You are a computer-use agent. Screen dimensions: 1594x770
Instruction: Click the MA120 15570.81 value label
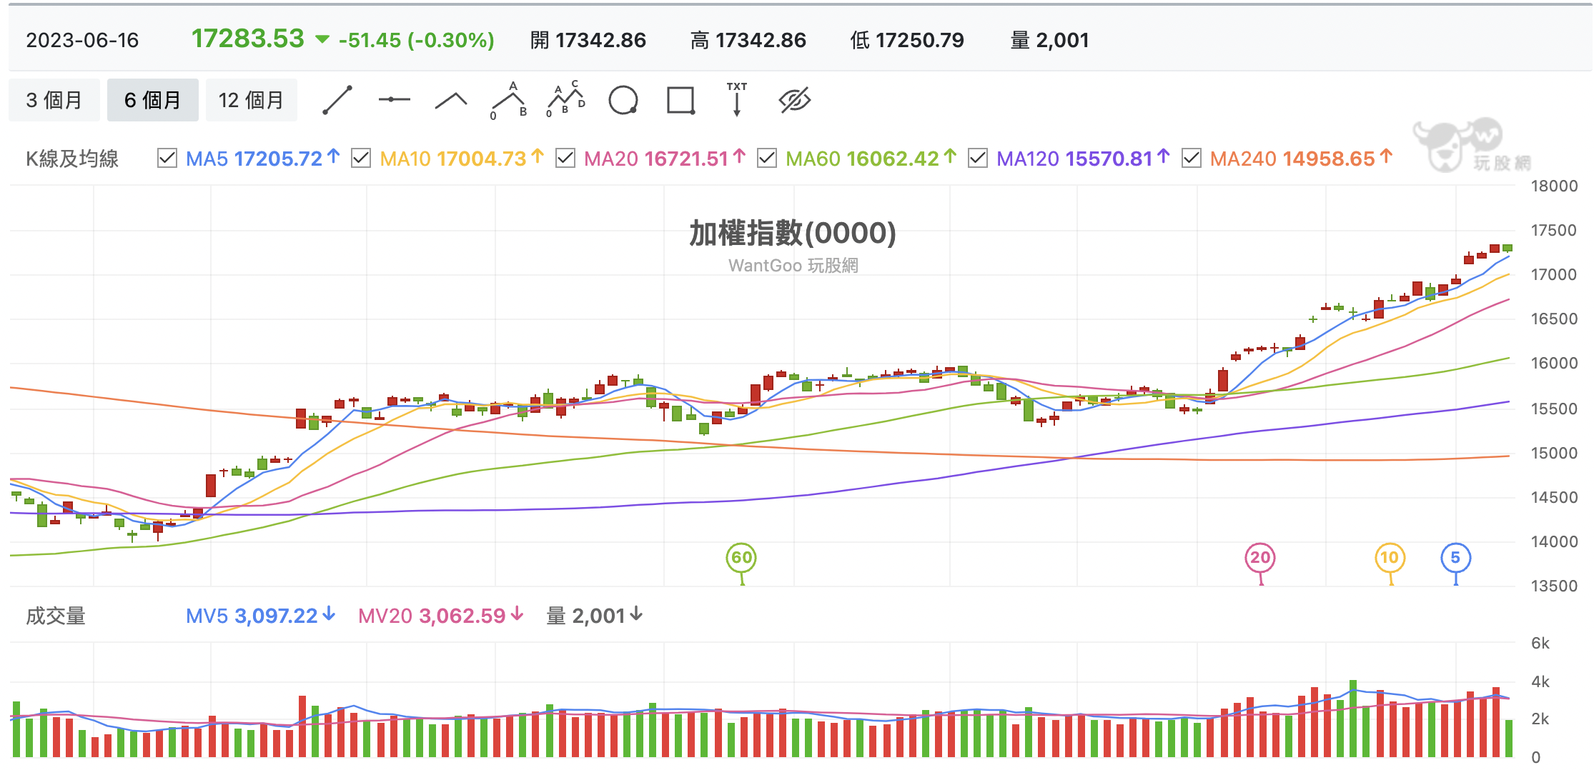pyautogui.click(x=1083, y=159)
